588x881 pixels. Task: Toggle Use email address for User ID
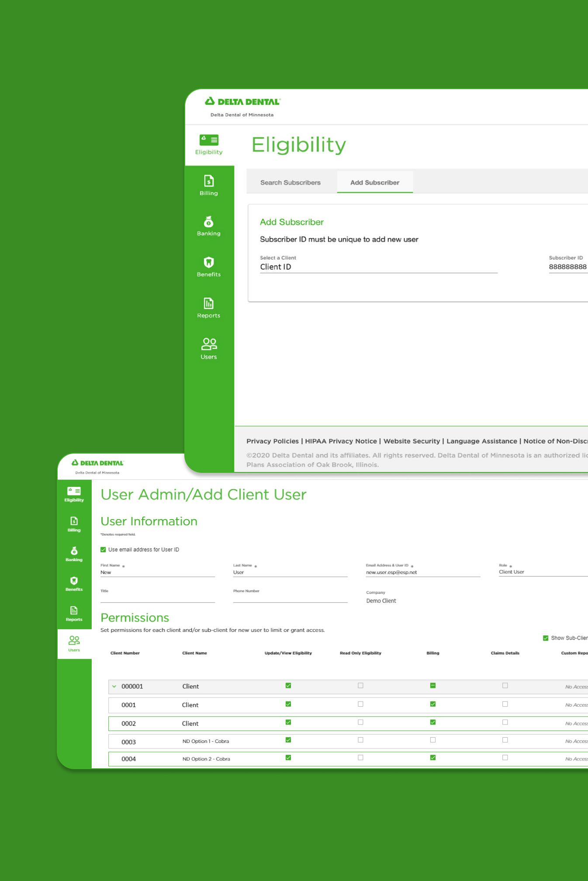tap(103, 550)
